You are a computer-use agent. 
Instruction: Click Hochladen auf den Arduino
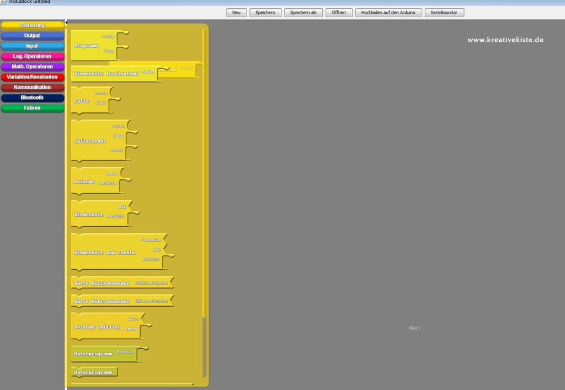coord(388,13)
